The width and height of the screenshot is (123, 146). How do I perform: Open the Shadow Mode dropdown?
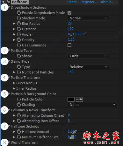[88, 18]
